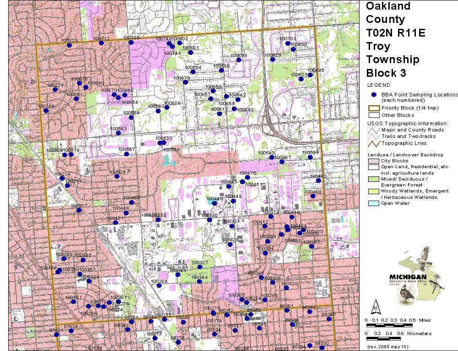Click sampling point 100229
The image size is (458, 351).
[69, 45]
